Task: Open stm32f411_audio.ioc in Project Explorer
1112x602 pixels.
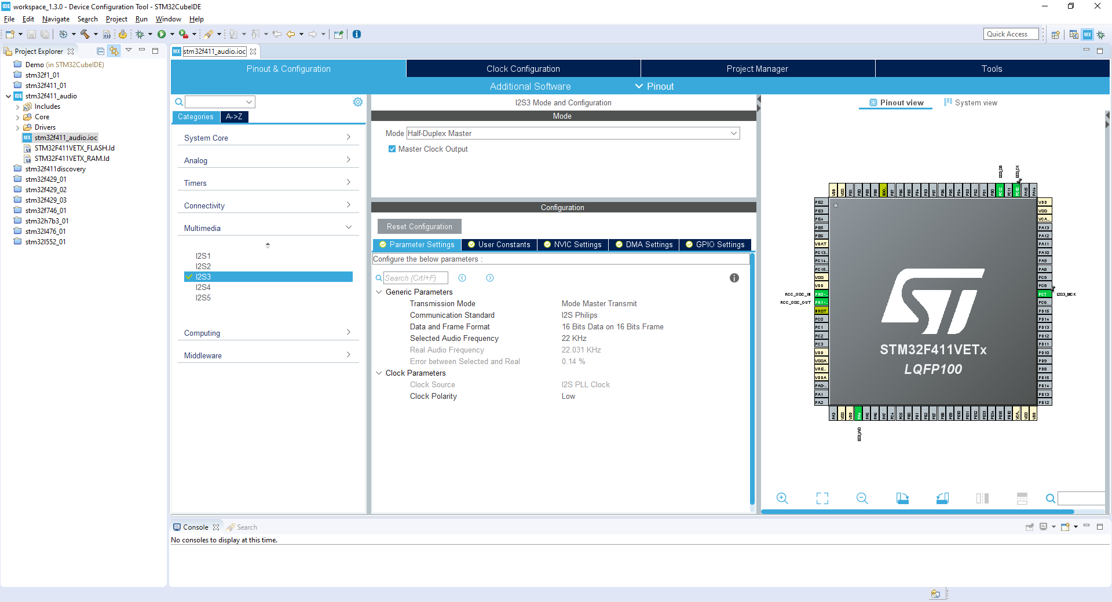Action: tap(65, 138)
